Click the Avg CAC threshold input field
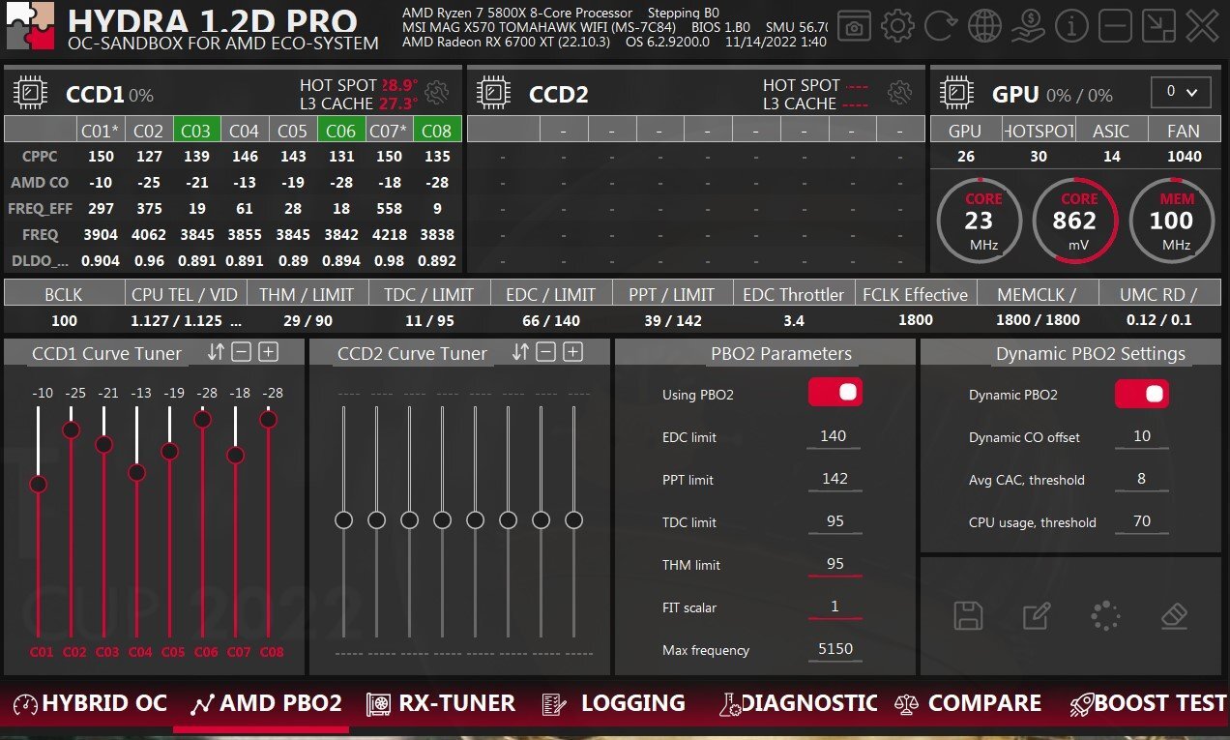1230x740 pixels. pos(1142,480)
